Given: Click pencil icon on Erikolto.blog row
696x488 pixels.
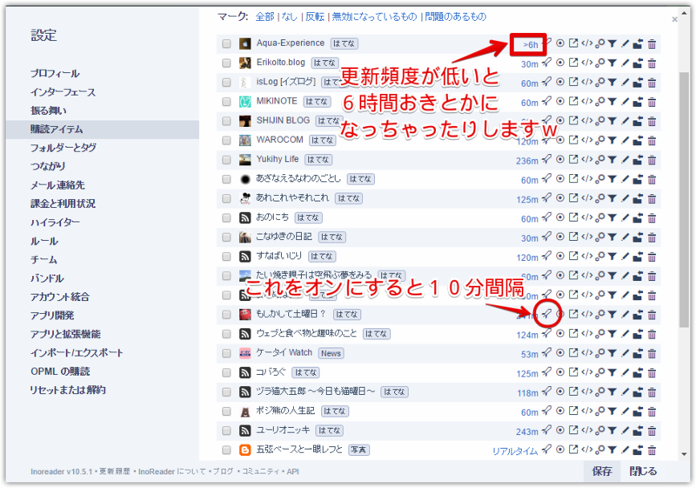Looking at the screenshot, I should [625, 63].
